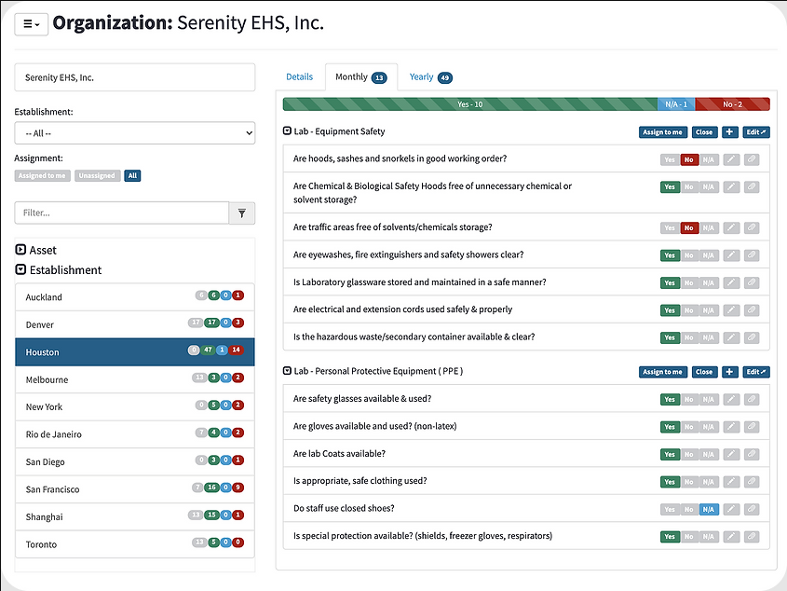This screenshot has width=787, height=591.
Task: Click the filter funnel icon button
Action: point(242,213)
